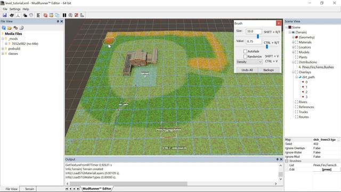Click the light blue overlapping windows icon
Screen dimensions: 341x192
point(57,15)
